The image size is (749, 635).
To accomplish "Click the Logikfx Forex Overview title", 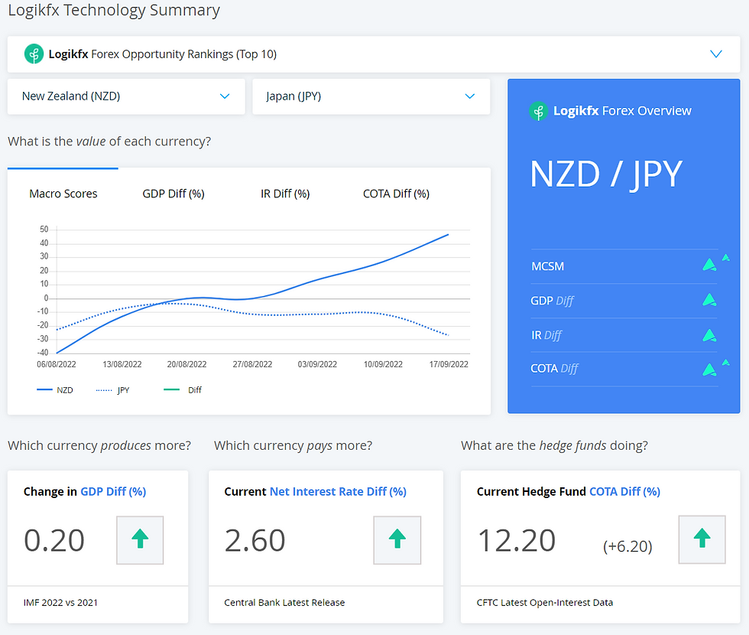I will 622,111.
